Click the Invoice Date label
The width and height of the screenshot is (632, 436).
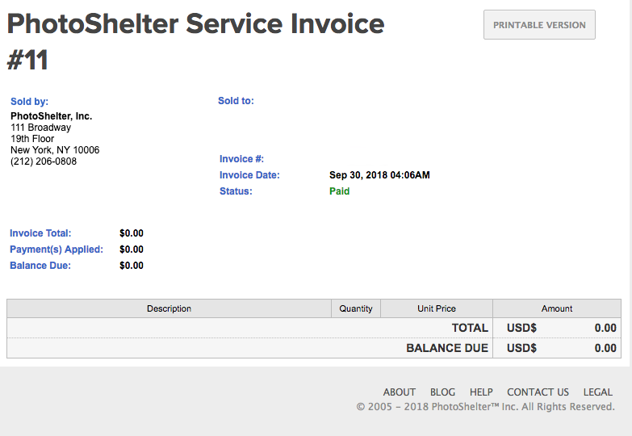pyautogui.click(x=249, y=175)
